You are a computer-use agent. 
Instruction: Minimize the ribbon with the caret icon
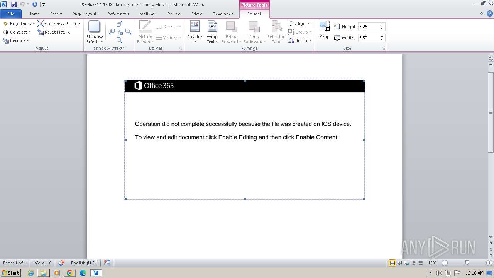[x=481, y=14]
